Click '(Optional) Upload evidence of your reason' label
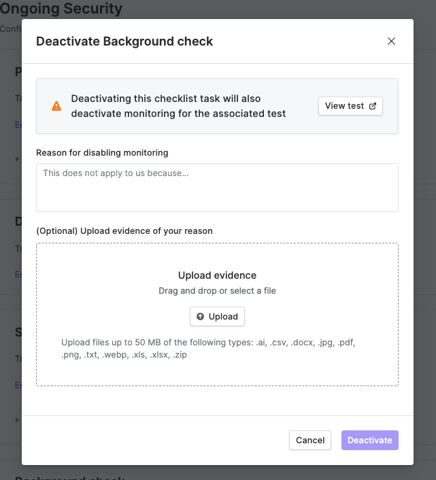This screenshot has height=480, width=436. pyautogui.click(x=124, y=230)
